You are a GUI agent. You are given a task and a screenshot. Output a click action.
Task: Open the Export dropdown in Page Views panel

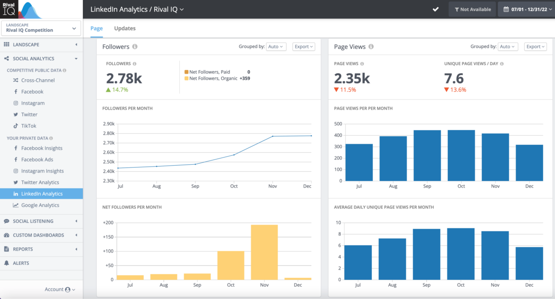coord(535,47)
